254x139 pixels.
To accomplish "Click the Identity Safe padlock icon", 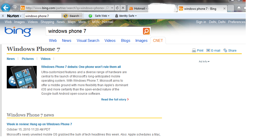I will point(116,16).
